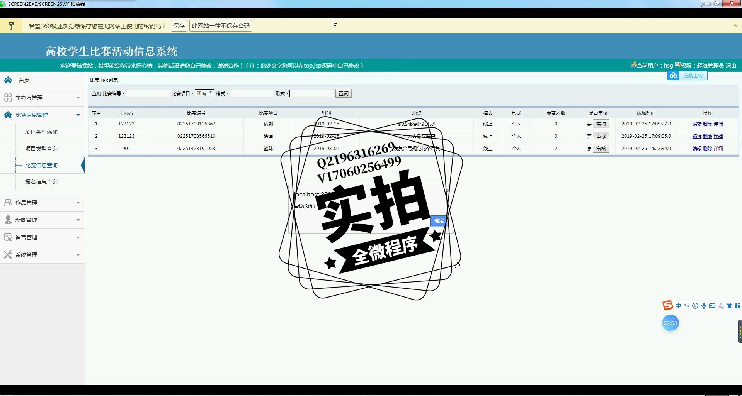This screenshot has width=742, height=396.
Task: Click the 添加时间 column header
Action: [x=646, y=113]
